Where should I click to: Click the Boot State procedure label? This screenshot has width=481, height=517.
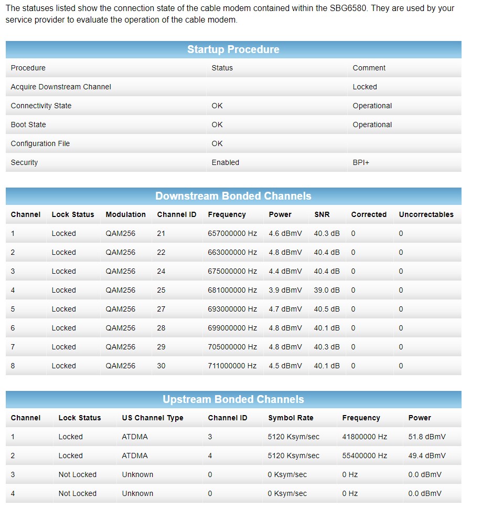coord(28,125)
